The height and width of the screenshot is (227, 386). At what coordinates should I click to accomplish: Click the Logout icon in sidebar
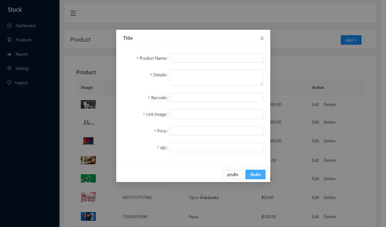[x=9, y=83]
